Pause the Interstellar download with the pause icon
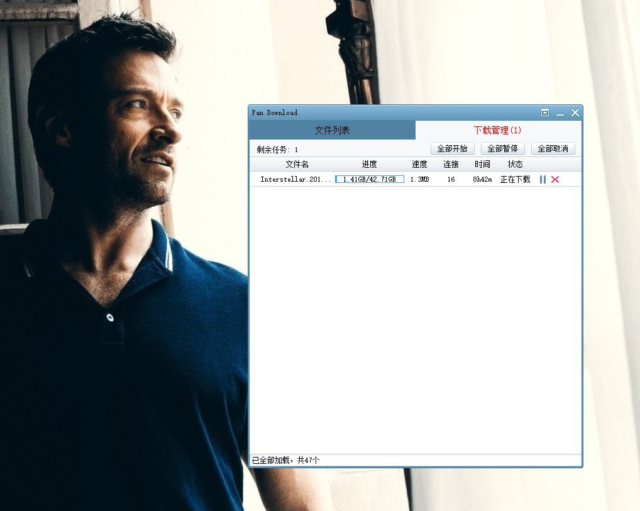Viewport: 640px width, 511px height. tap(543, 180)
